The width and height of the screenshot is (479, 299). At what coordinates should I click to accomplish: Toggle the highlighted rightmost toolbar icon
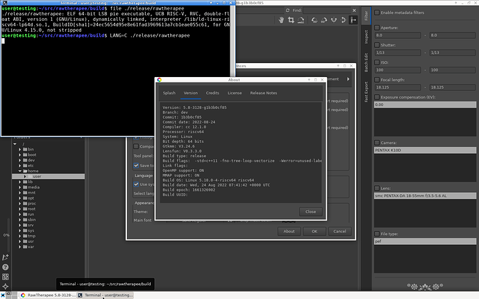pyautogui.click(x=353, y=20)
